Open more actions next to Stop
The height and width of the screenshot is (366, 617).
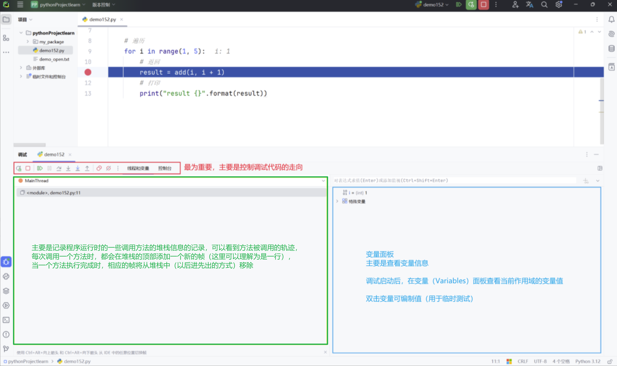click(496, 5)
